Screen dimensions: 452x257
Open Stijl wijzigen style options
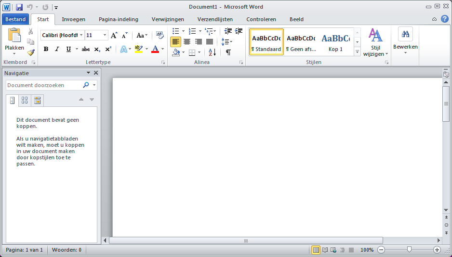coord(375,42)
